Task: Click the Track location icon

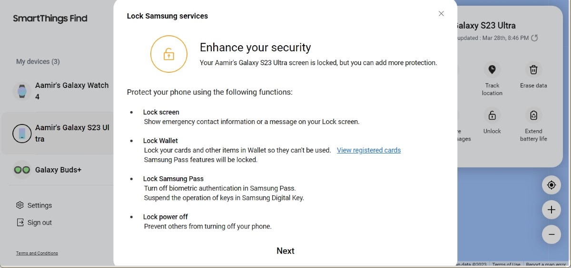Action: (492, 70)
